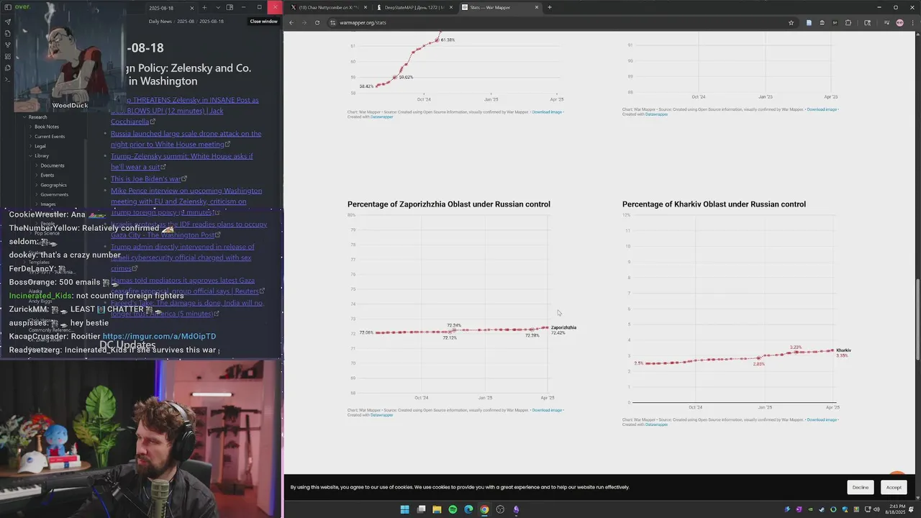Expand the Geographics folder

(x=53, y=185)
